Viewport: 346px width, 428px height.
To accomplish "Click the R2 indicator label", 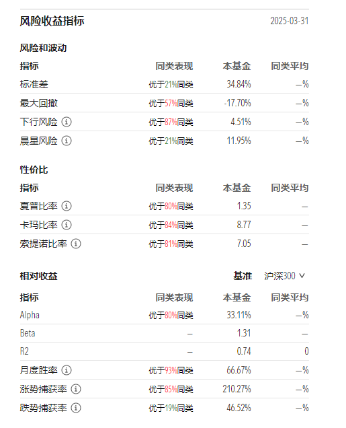I will [24, 351].
